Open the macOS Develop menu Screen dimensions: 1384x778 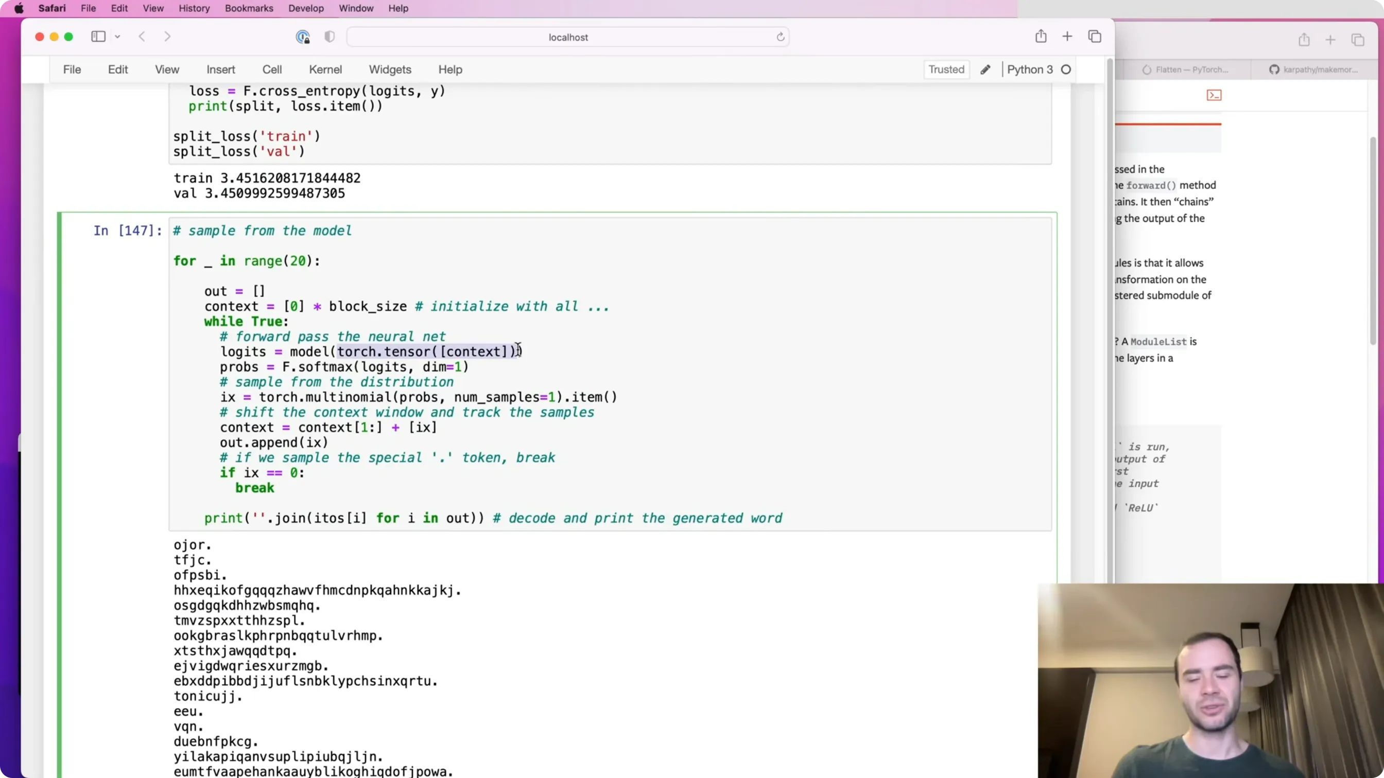click(x=306, y=8)
